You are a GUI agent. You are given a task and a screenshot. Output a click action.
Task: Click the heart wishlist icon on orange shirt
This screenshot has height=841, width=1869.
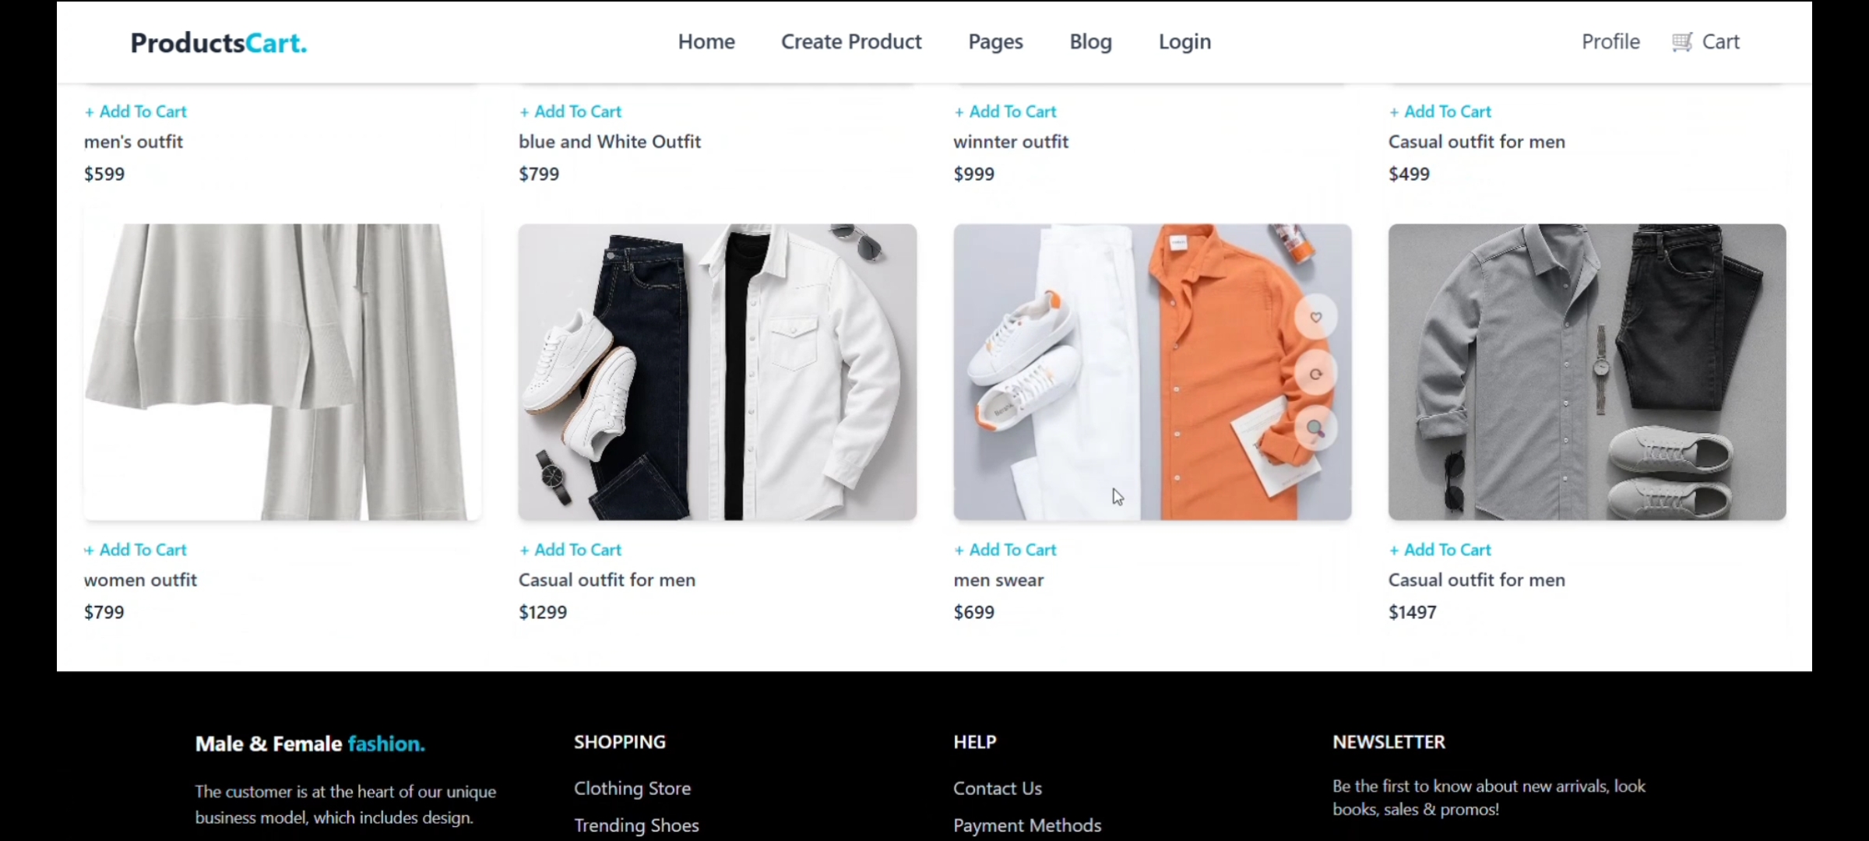point(1315,317)
